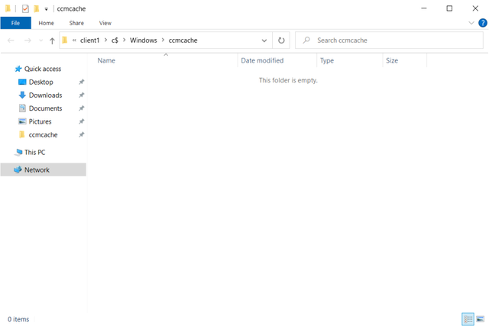Maximize the ccmcache window
This screenshot has height=326, width=489.
click(x=449, y=8)
